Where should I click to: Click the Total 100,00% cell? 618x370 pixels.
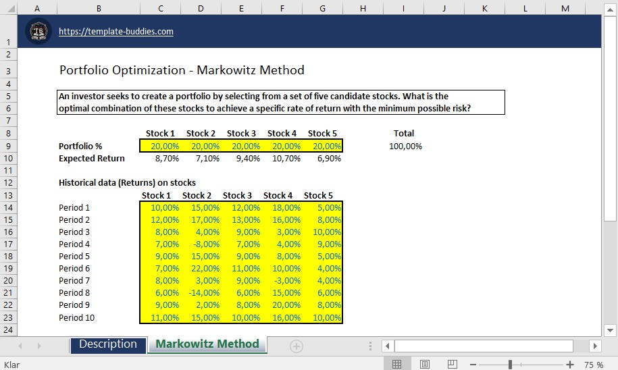(405, 146)
